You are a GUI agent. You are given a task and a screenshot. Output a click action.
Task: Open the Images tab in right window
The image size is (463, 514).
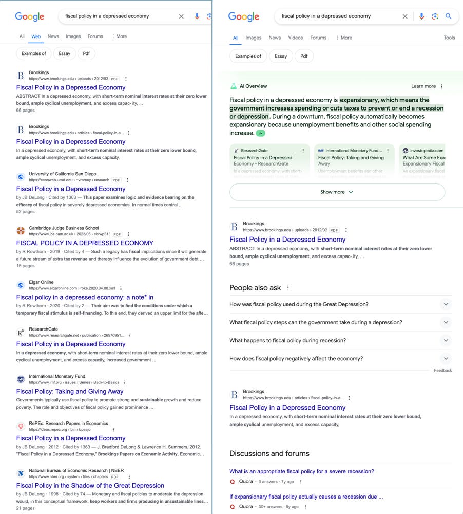point(254,38)
